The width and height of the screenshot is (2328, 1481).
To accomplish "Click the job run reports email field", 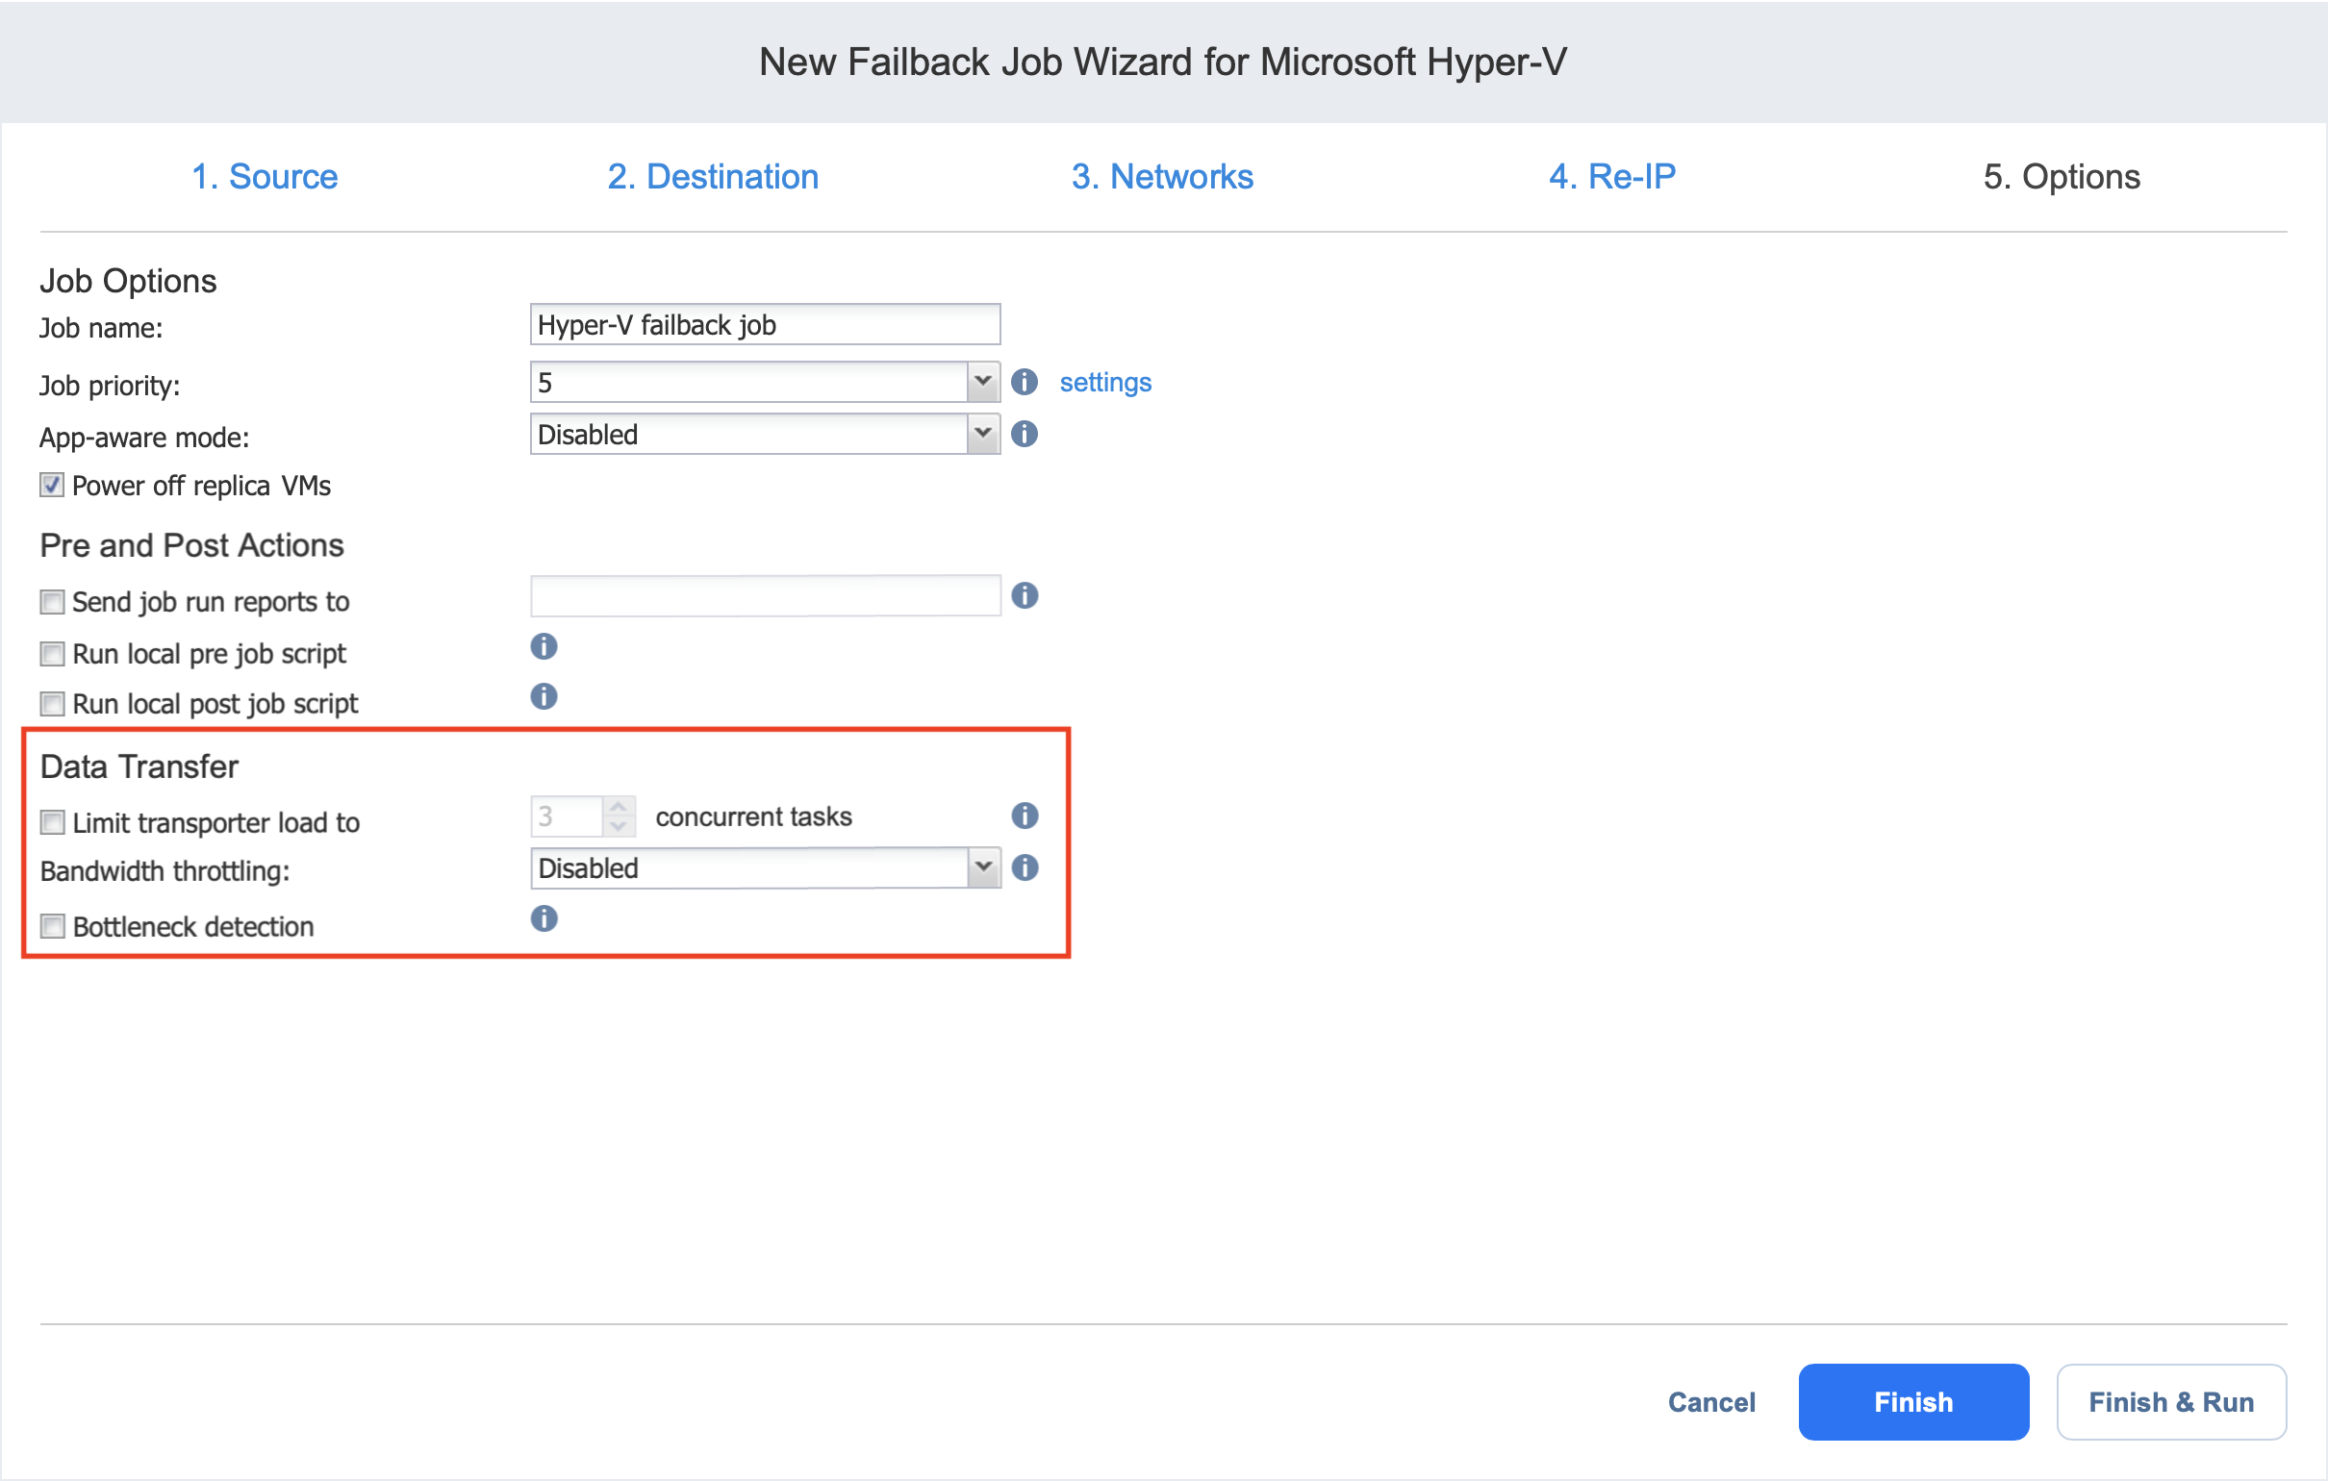I will pos(765,596).
